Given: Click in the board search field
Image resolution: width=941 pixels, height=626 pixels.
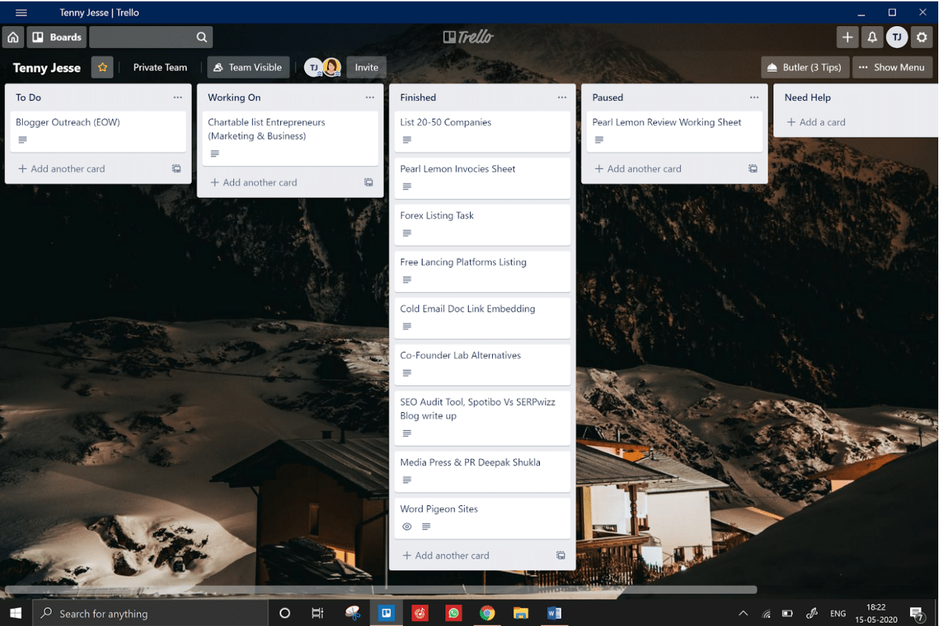Looking at the screenshot, I should coord(151,37).
